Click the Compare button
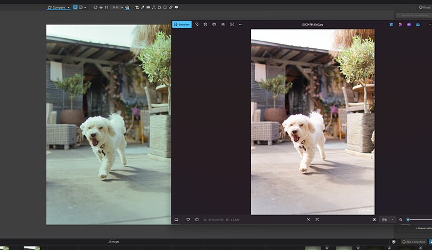This screenshot has height=250, width=432. (x=57, y=8)
